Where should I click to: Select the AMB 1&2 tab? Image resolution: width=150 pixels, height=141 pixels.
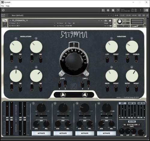(x=132, y=103)
